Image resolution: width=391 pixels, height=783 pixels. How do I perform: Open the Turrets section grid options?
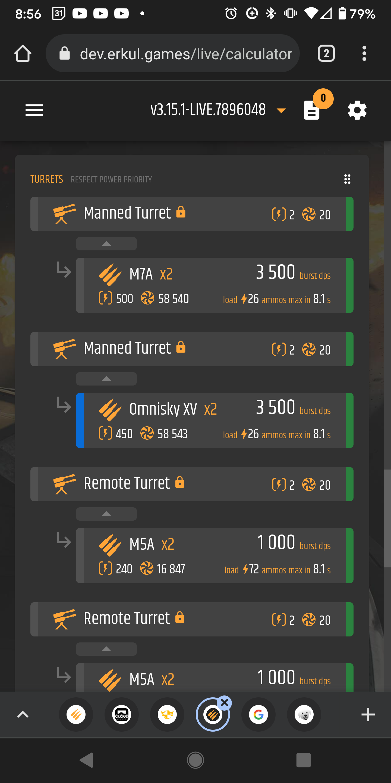pos(347,179)
